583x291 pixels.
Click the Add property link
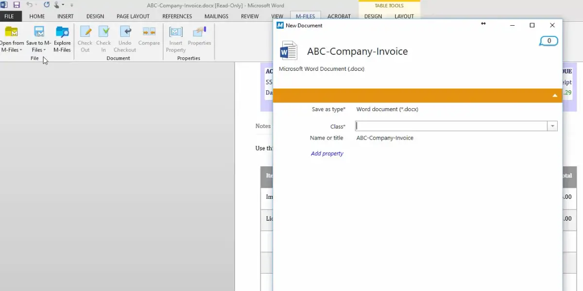pyautogui.click(x=327, y=154)
